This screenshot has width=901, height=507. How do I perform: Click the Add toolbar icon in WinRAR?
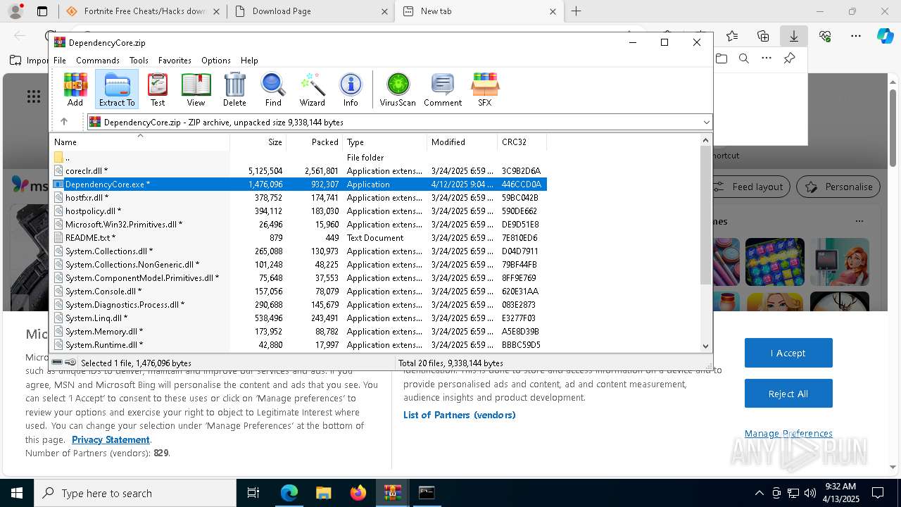click(x=75, y=89)
